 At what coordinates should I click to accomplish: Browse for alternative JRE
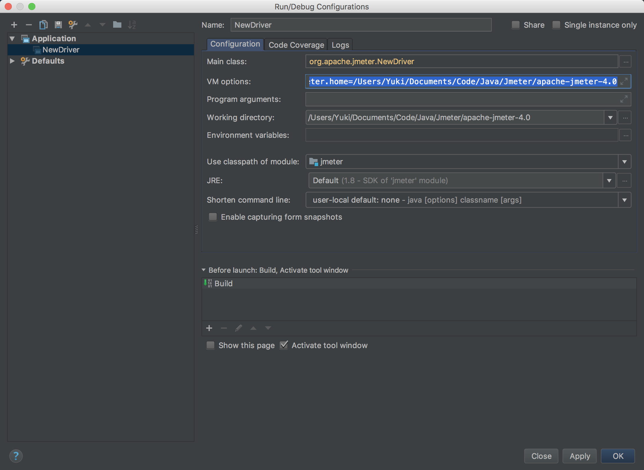coord(625,181)
